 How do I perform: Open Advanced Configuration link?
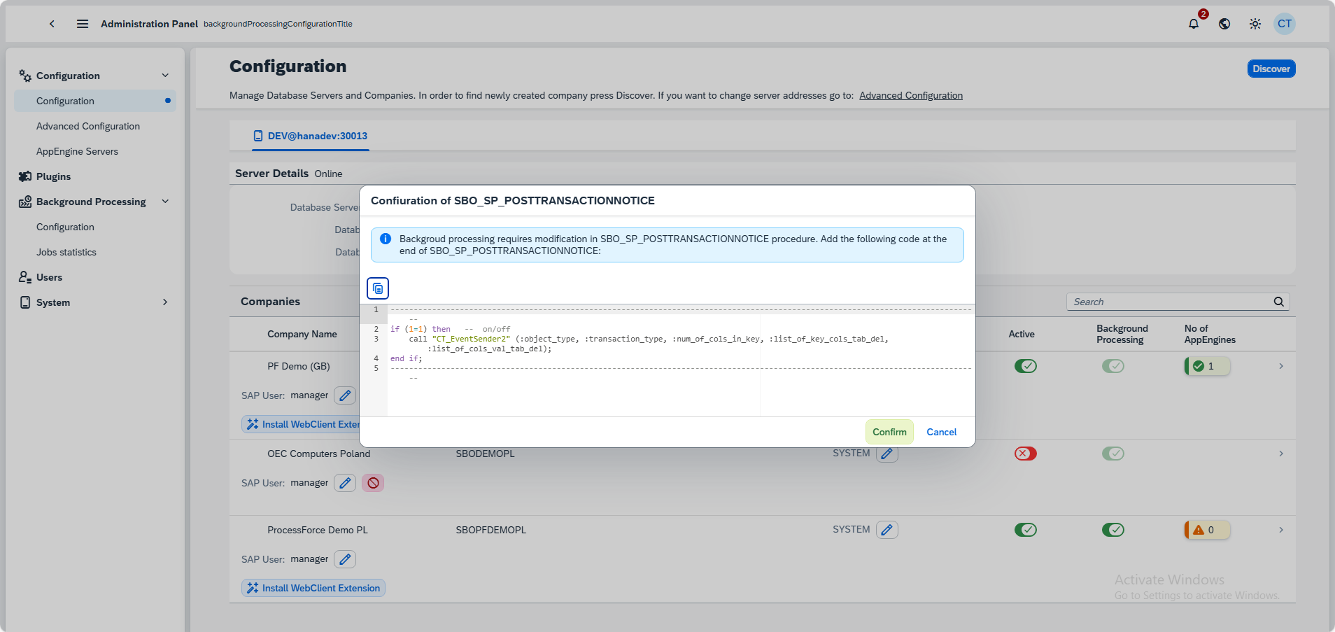point(911,95)
